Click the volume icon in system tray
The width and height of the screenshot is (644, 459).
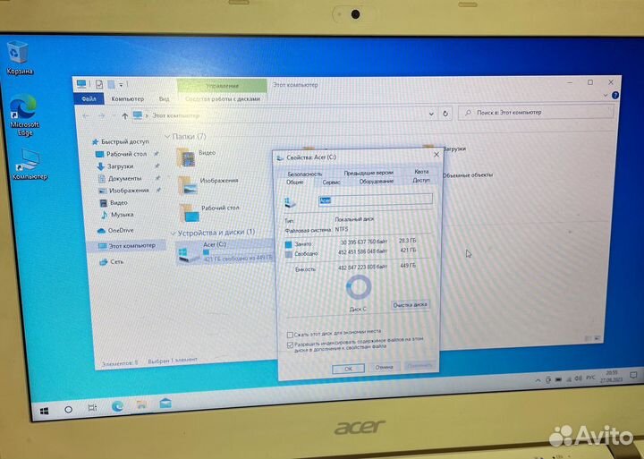578,378
